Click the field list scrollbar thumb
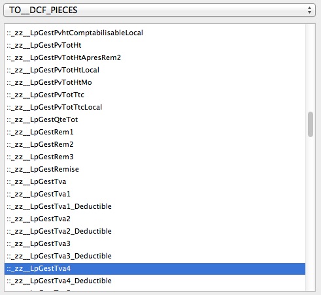This screenshot has height=295, width=321. point(311,124)
